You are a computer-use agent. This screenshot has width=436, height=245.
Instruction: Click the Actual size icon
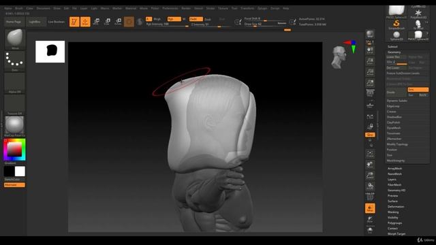coord(370,72)
